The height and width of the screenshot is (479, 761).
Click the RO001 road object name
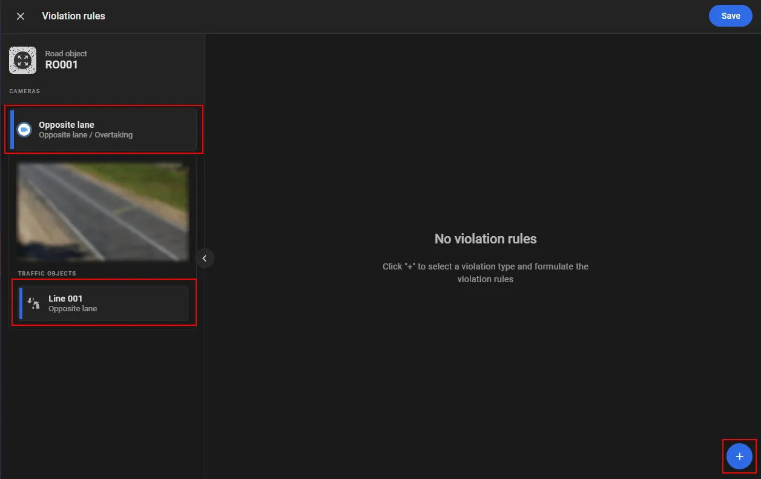pos(61,65)
